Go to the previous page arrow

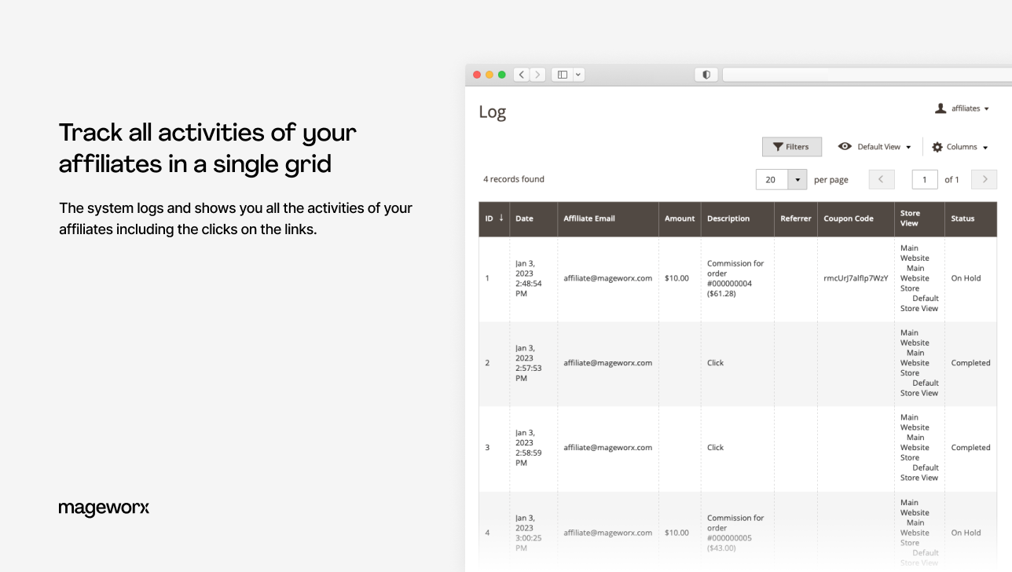[x=882, y=180]
